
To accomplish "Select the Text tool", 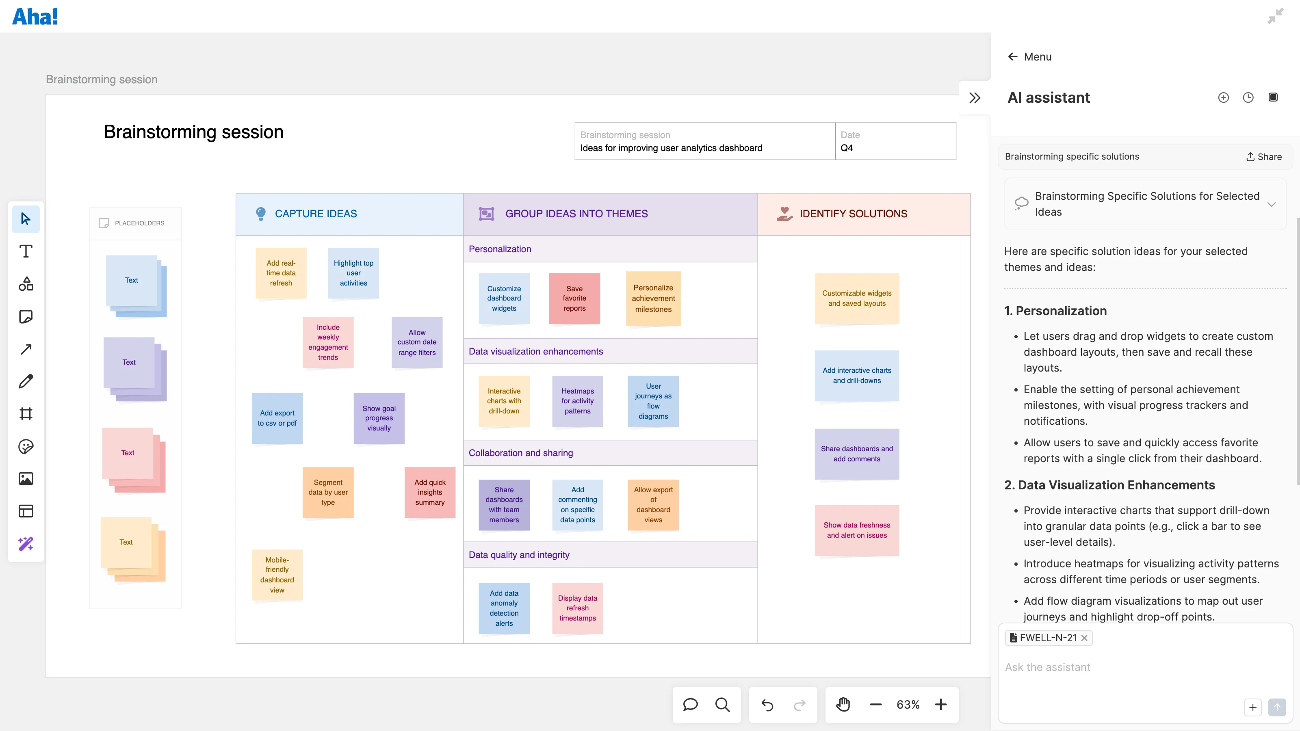I will click(x=26, y=251).
